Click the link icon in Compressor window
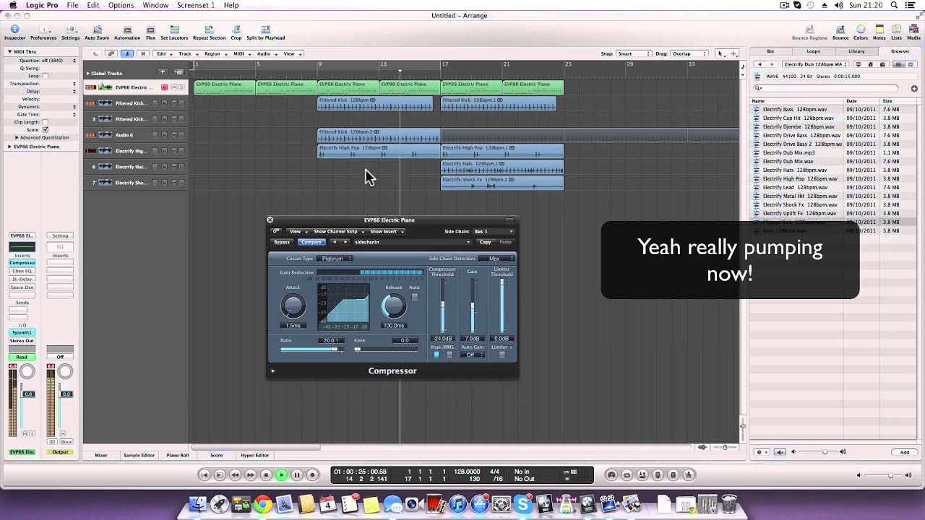Image resolution: width=925 pixels, height=520 pixels. (276, 231)
